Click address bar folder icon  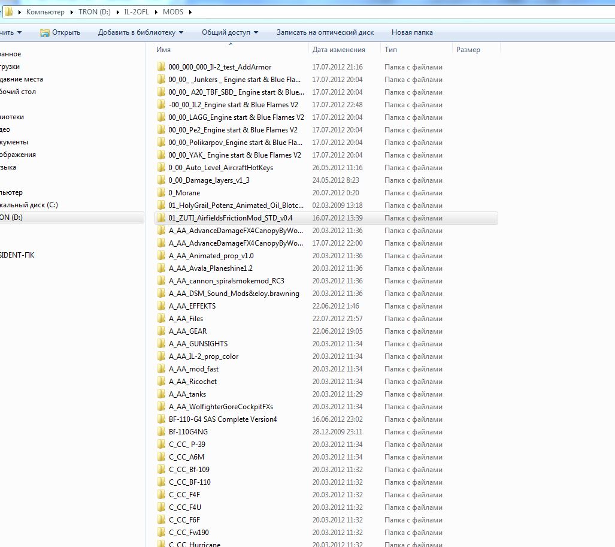pos(8,12)
